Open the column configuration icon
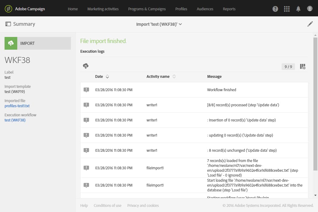 [x=302, y=66]
